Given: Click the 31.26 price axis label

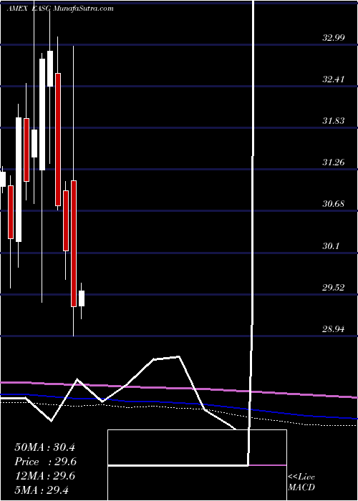Looking at the screenshot, I should click(x=334, y=162).
